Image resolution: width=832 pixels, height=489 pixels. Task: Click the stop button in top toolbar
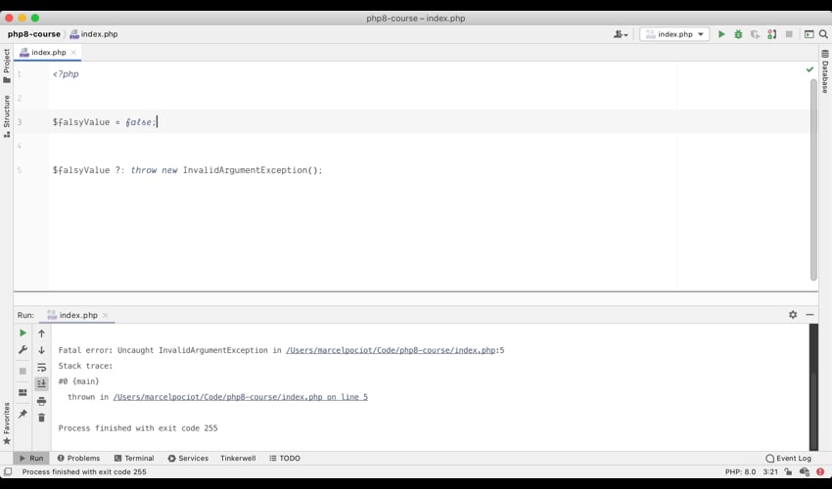(x=789, y=34)
